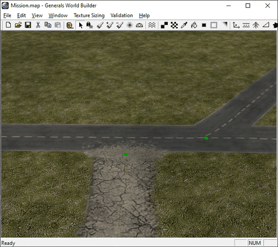Select the brush with minus sign
Image resolution: width=278 pixels, height=247 pixels.
120,25
